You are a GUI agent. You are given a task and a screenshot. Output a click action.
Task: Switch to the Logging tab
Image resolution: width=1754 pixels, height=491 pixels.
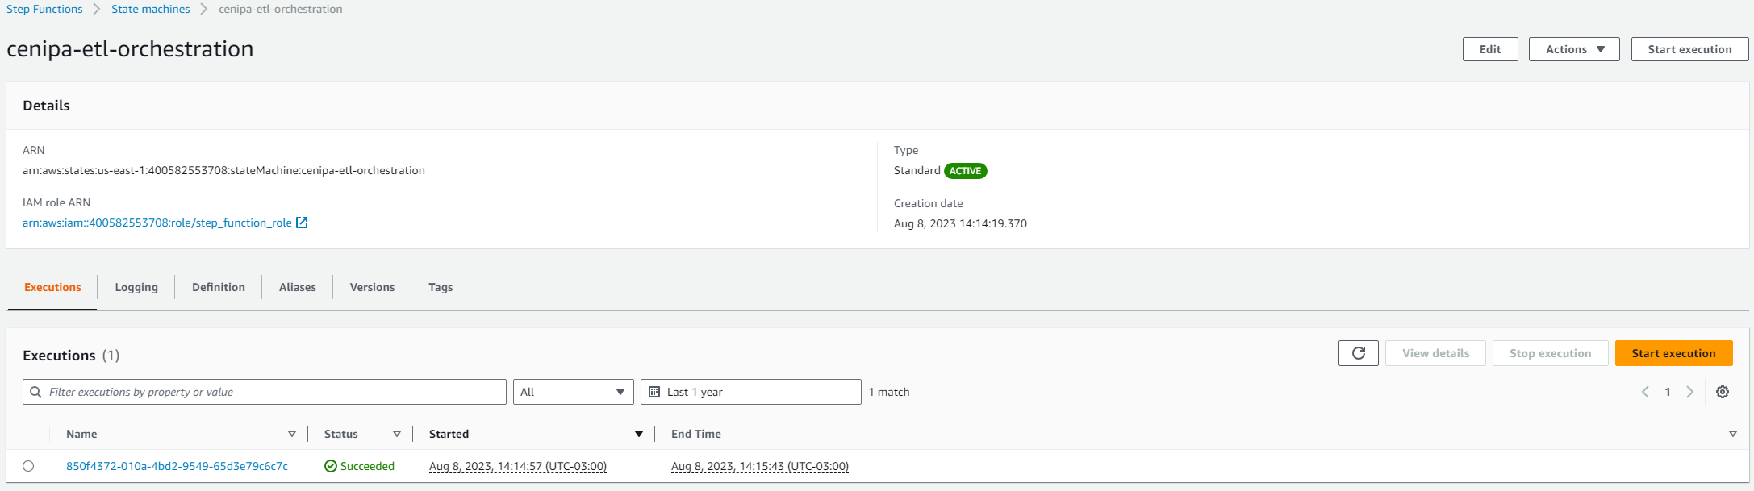pyautogui.click(x=136, y=287)
